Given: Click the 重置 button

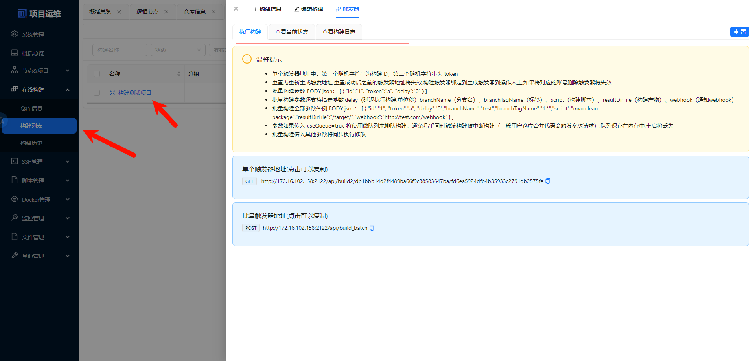Looking at the screenshot, I should [739, 32].
